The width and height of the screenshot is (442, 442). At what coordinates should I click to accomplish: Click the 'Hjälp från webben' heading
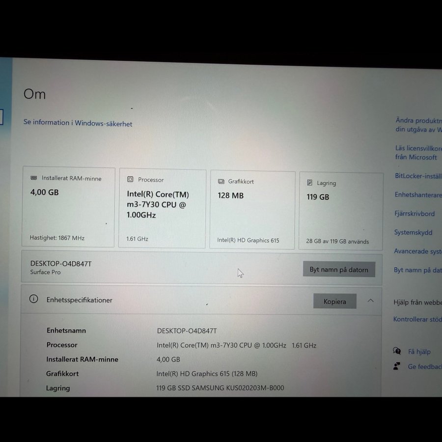coord(418,302)
